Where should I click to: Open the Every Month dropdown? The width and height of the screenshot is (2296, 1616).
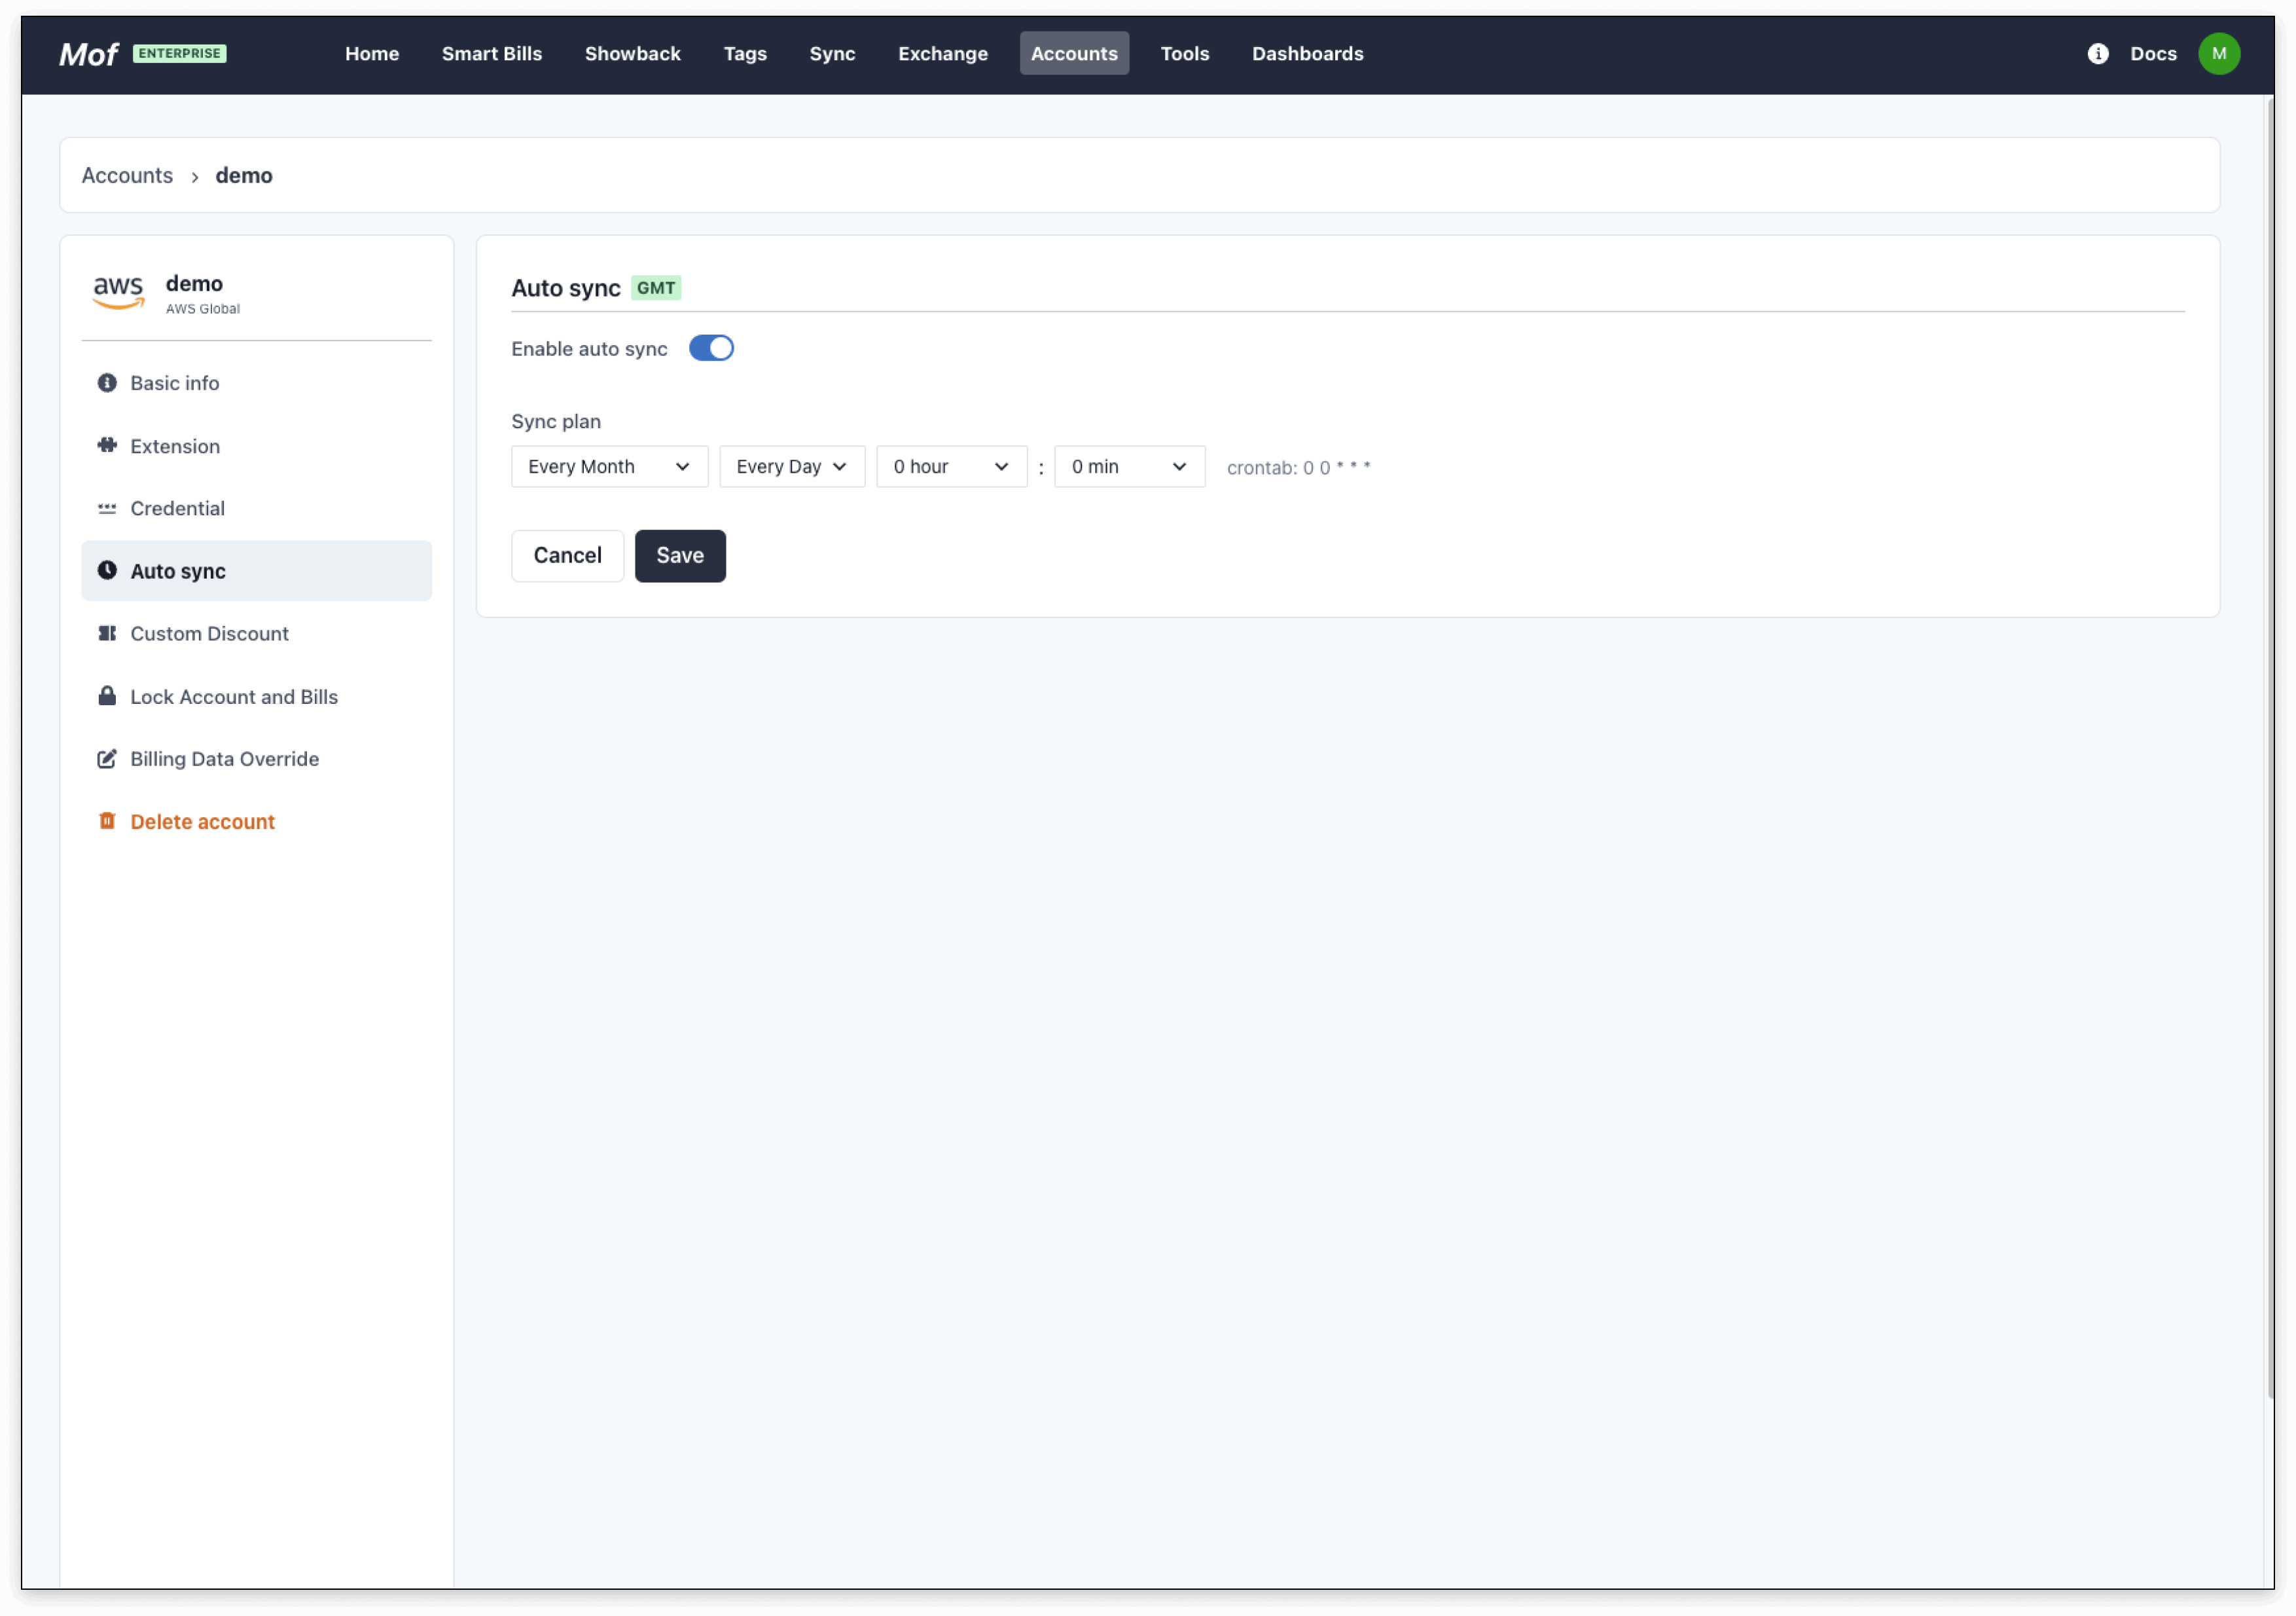(x=609, y=468)
